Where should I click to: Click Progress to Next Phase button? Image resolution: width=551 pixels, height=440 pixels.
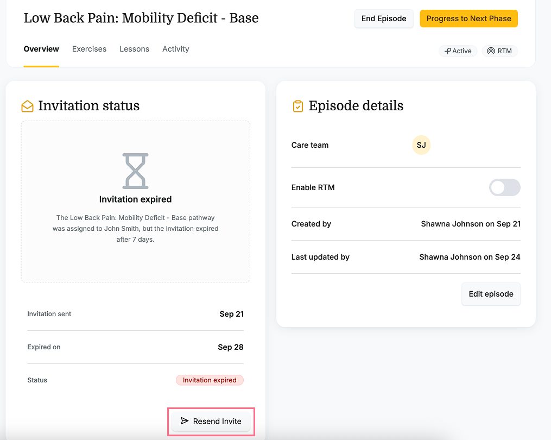point(468,18)
